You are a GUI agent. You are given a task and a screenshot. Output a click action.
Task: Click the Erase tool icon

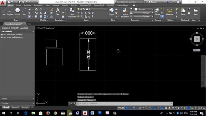pos(51,9)
